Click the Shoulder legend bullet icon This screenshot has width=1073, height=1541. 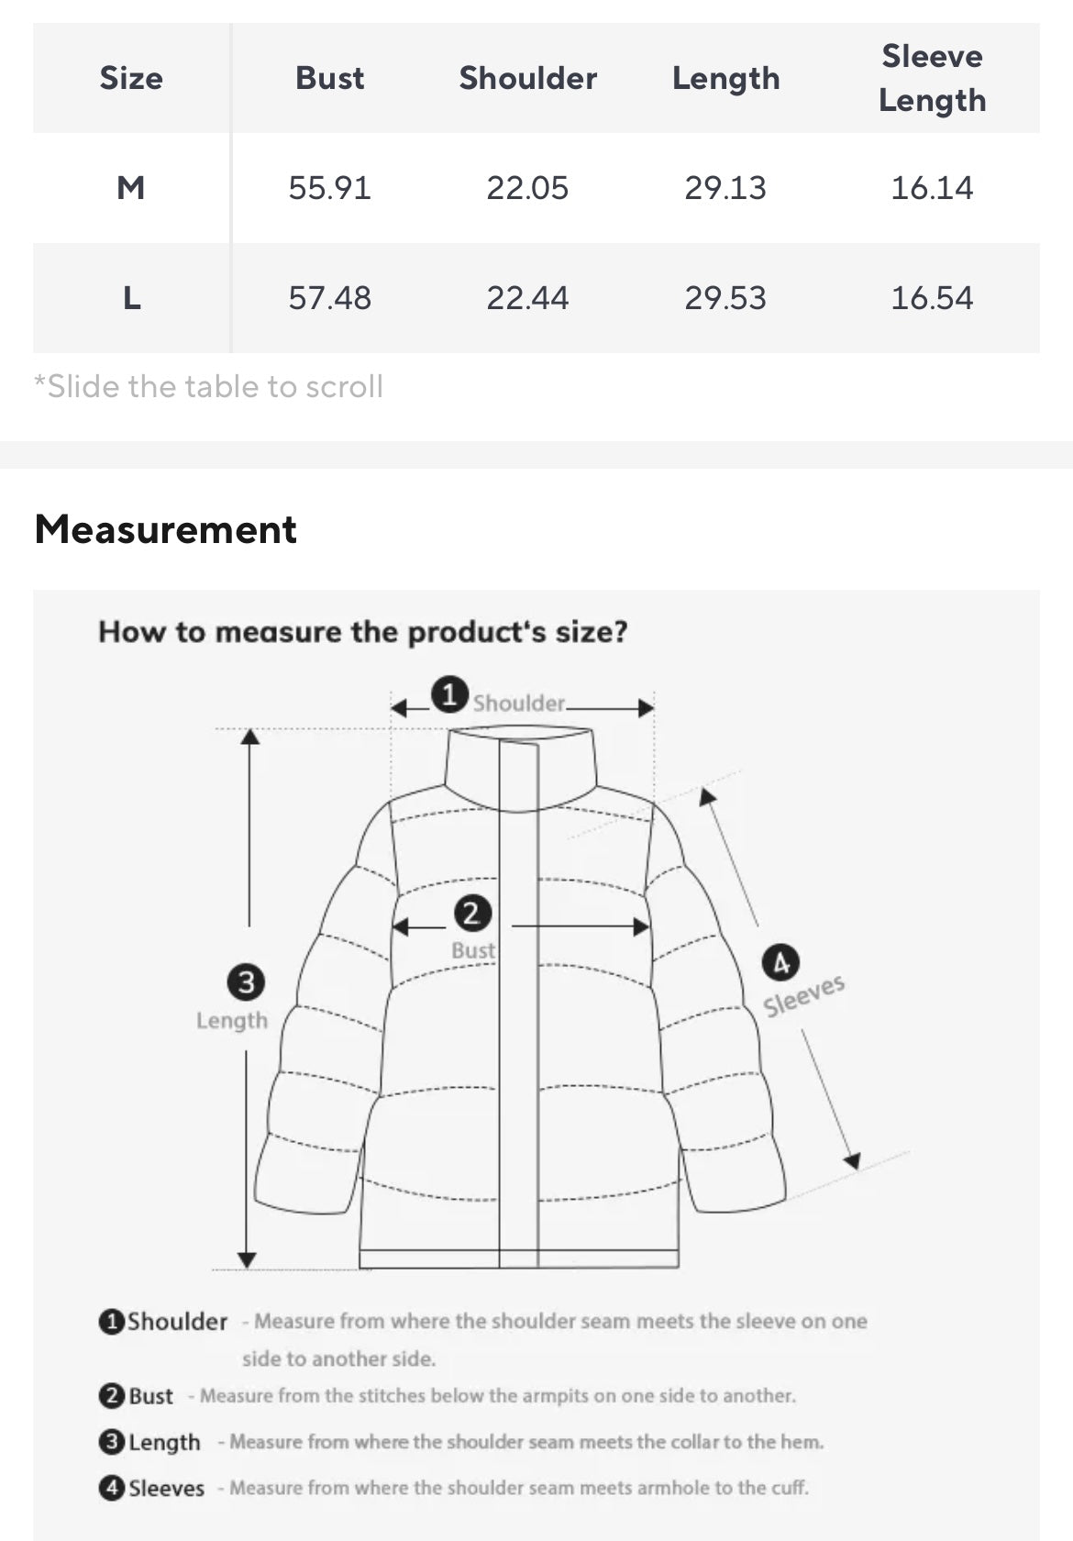tap(112, 1322)
